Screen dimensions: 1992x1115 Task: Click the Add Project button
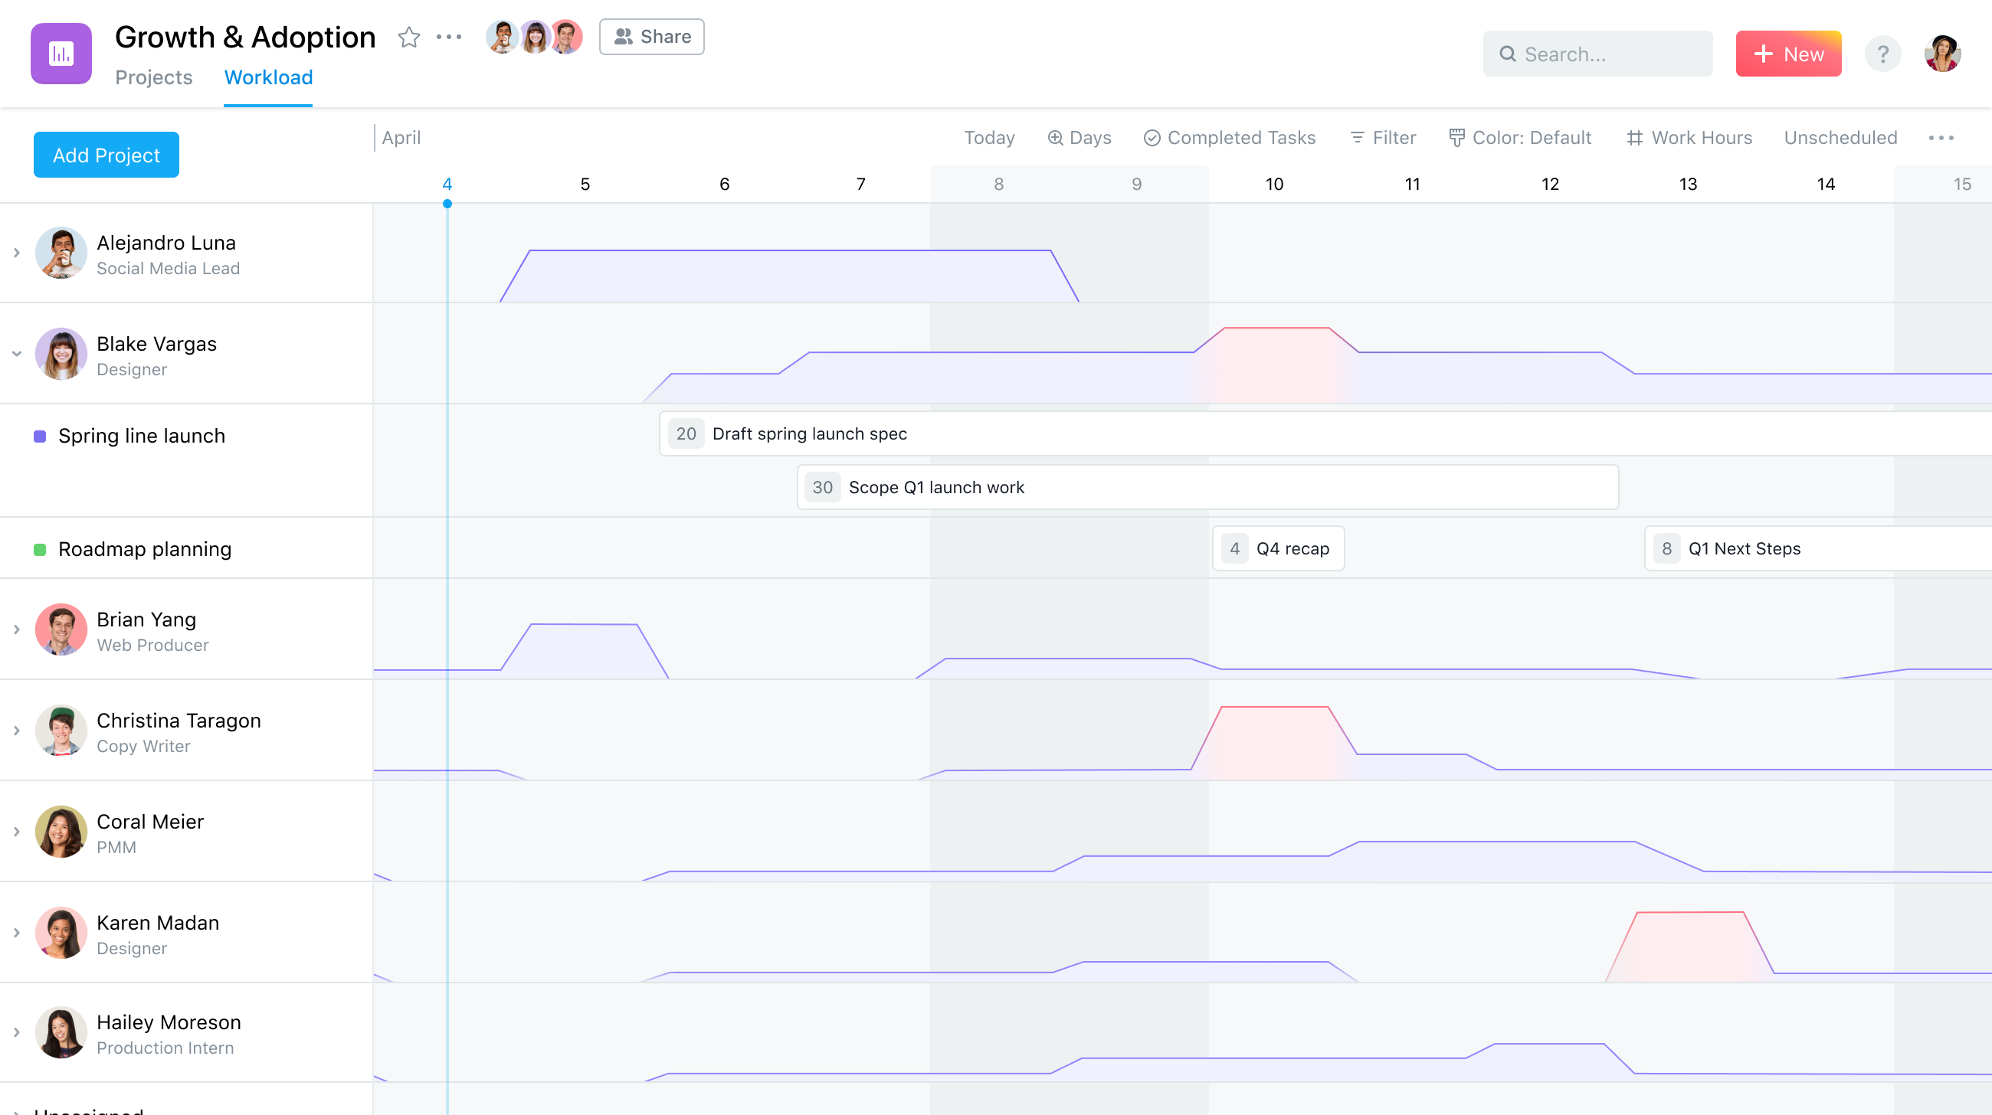106,155
